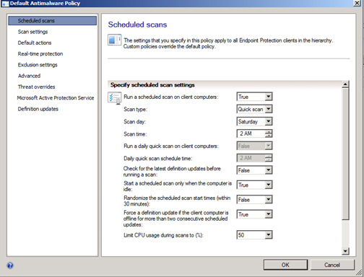Select Scheduled scans in the left pane
The height and width of the screenshot is (277, 364).
pos(53,21)
